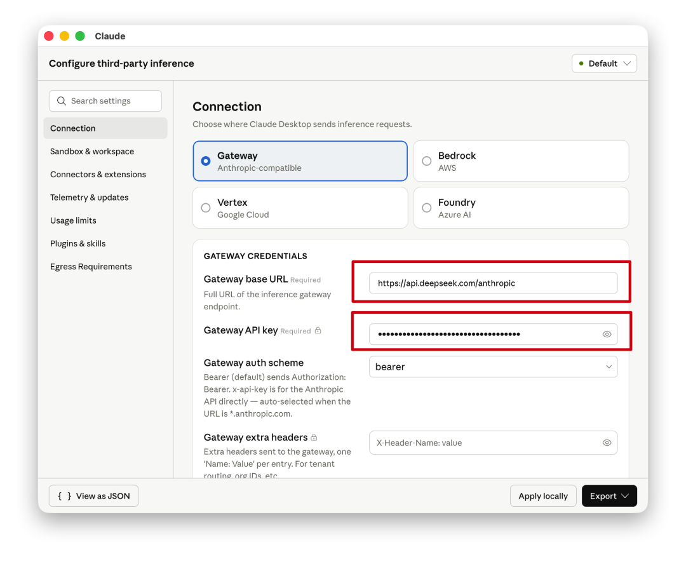Click the Gateway base URL field
This screenshot has height=564, width=686.
(x=493, y=283)
